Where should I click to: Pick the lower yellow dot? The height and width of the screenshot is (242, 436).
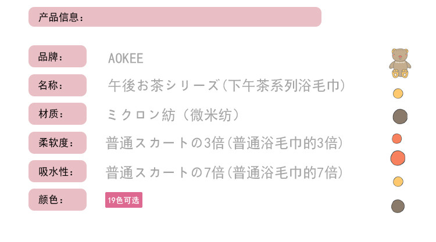[398, 182]
